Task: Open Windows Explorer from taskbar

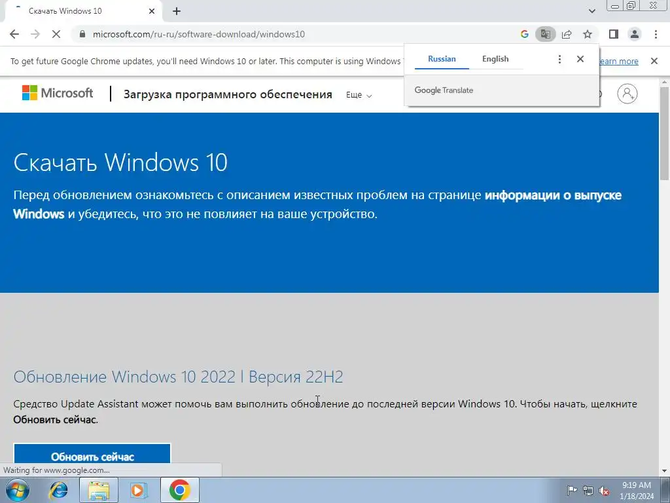Action: (98, 490)
